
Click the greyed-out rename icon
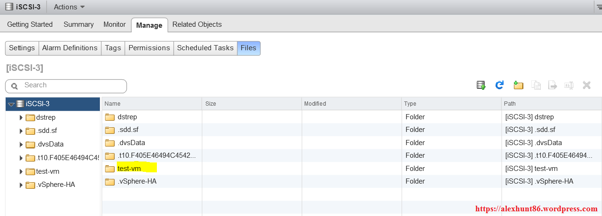[569, 85]
